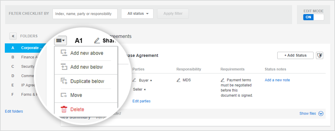Click the pencil icon next to Buyer

(134, 80)
